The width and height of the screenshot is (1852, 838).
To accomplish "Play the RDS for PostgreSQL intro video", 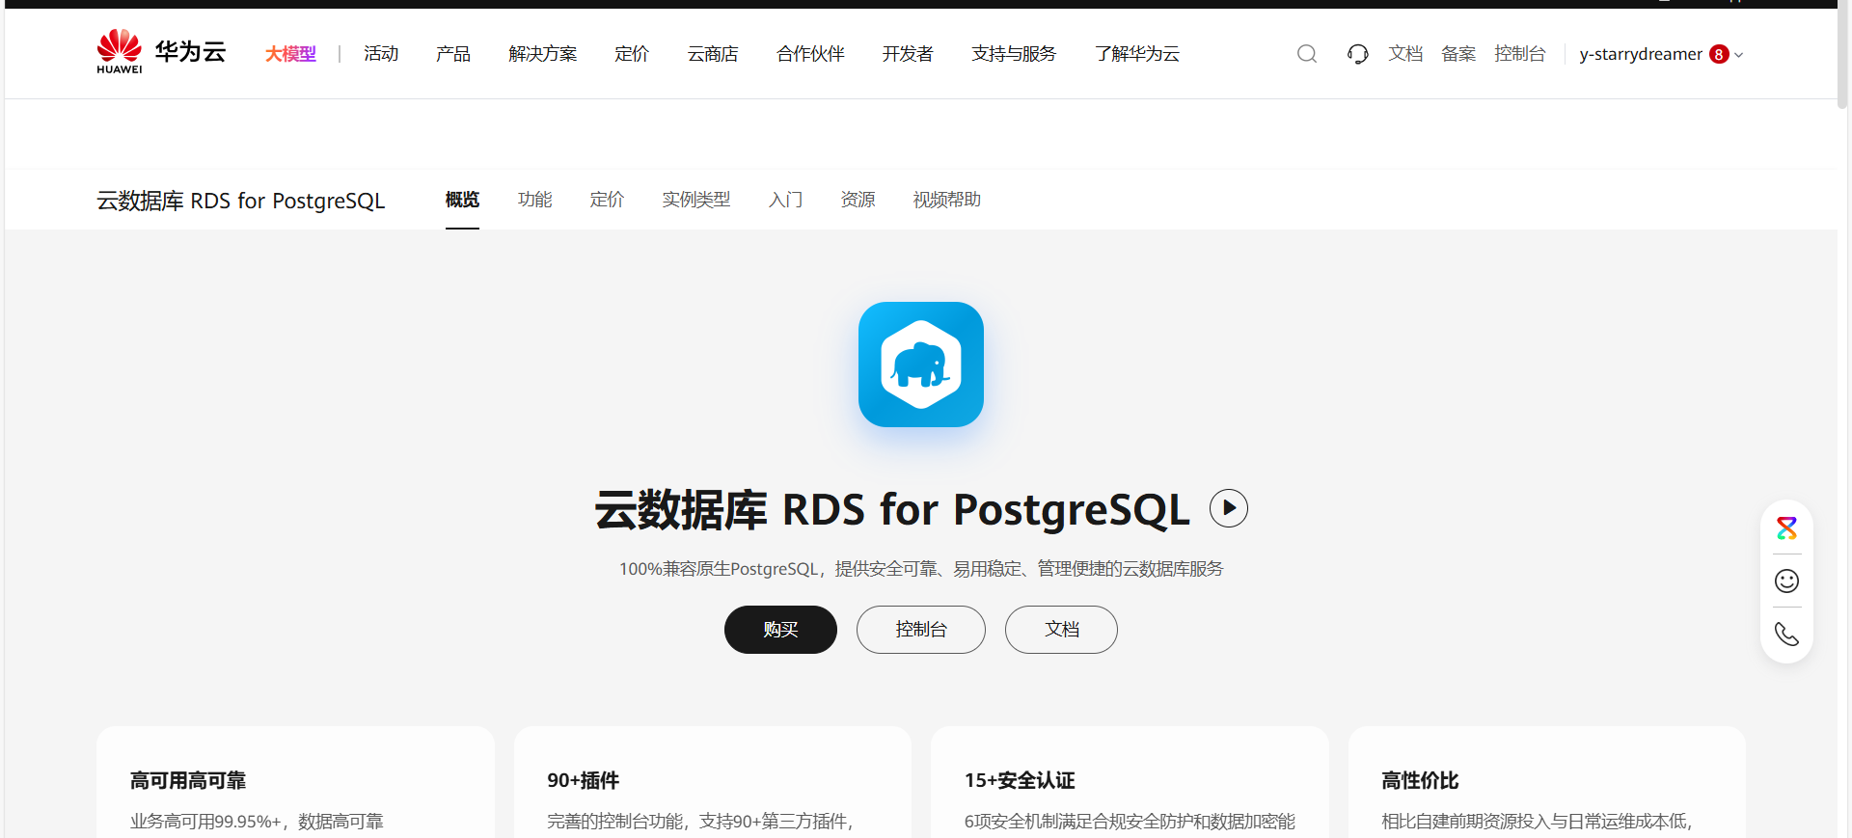I will click(x=1229, y=508).
